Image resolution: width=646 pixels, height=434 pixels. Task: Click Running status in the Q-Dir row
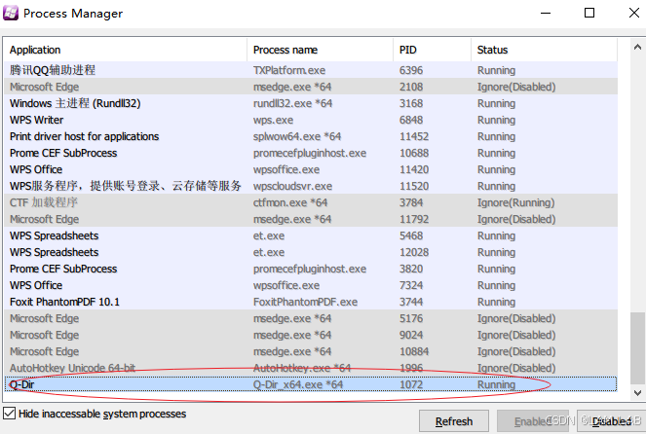[496, 384]
